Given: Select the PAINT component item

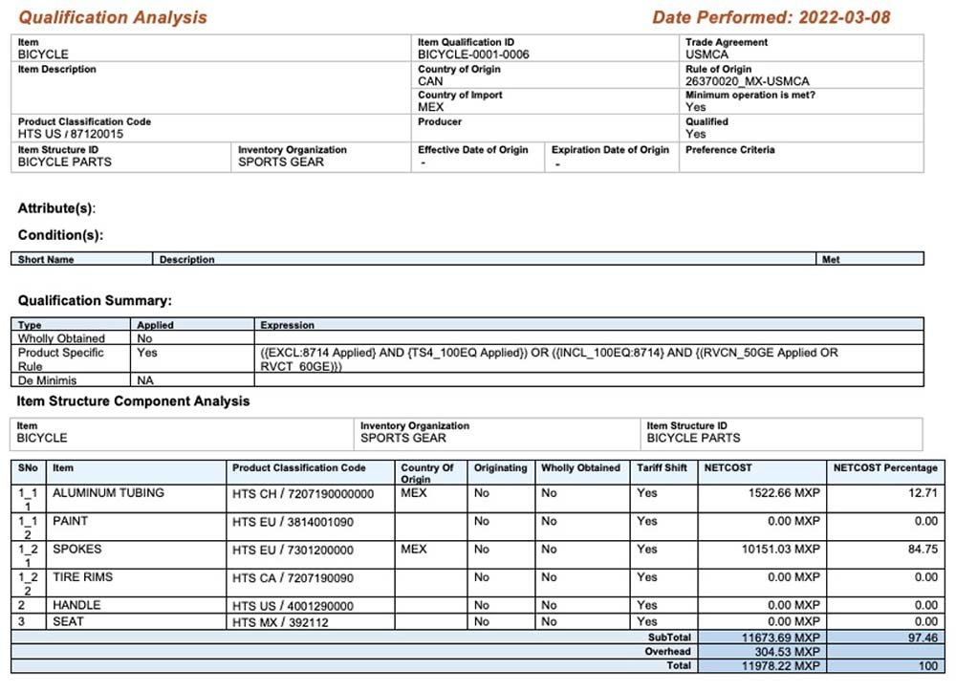Looking at the screenshot, I should [x=71, y=521].
